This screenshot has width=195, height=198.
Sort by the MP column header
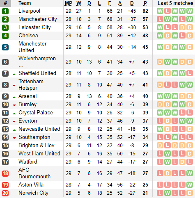pyautogui.click(x=69, y=3)
